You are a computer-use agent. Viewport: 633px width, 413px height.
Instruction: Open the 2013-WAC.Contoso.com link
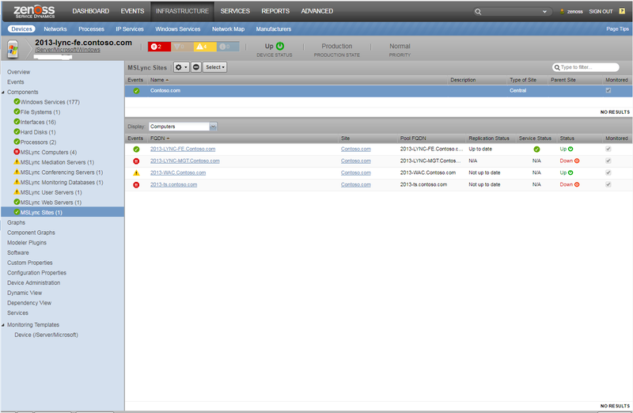point(178,172)
